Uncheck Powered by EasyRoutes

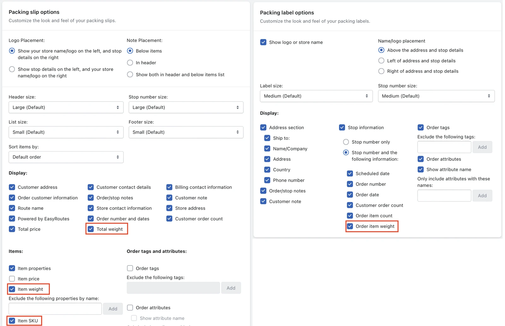click(12, 219)
